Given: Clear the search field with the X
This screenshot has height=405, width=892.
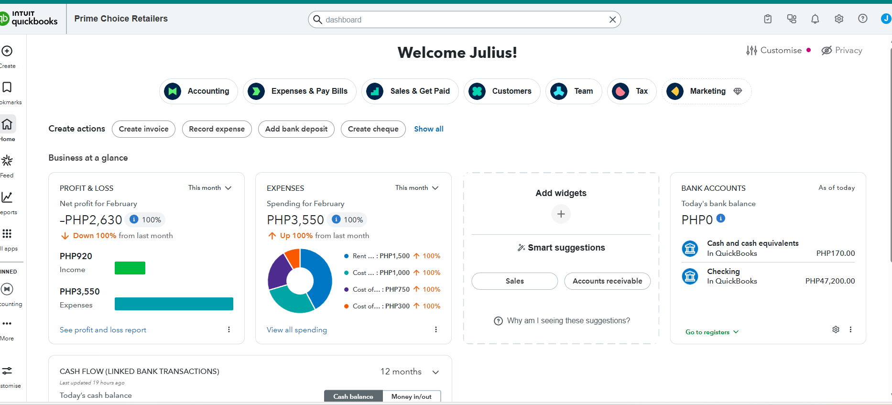Looking at the screenshot, I should coord(612,20).
